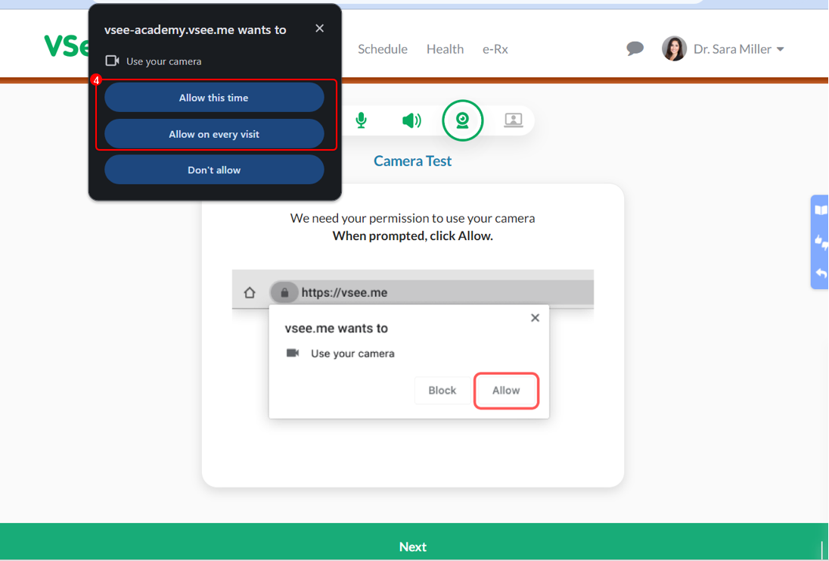The height and width of the screenshot is (561, 829).
Task: Click the Camera Test heading
Action: tap(413, 161)
